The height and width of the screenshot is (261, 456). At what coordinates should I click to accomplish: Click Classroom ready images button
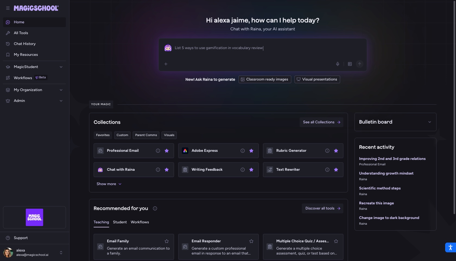coord(265,79)
